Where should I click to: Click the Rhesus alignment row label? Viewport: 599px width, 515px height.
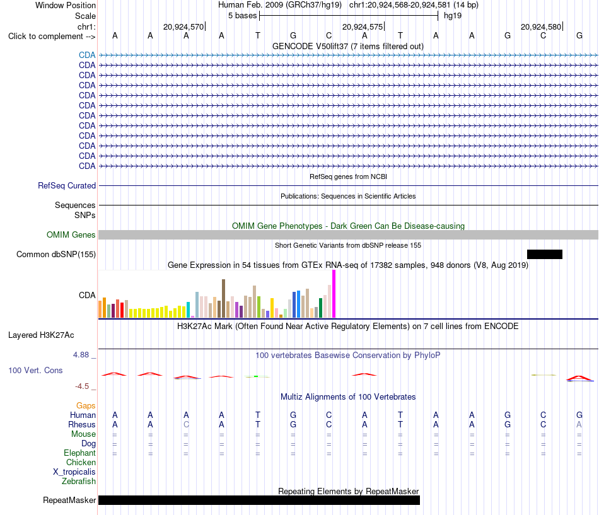(82, 424)
